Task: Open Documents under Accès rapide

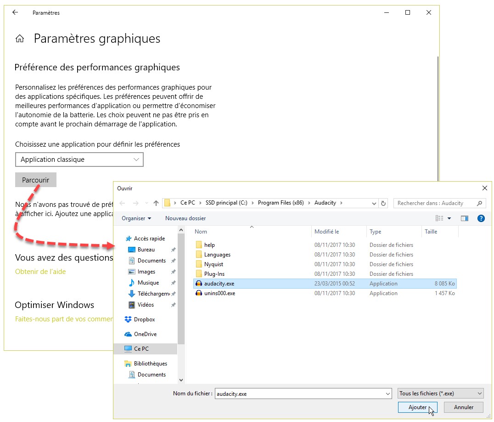Action: tap(147, 261)
